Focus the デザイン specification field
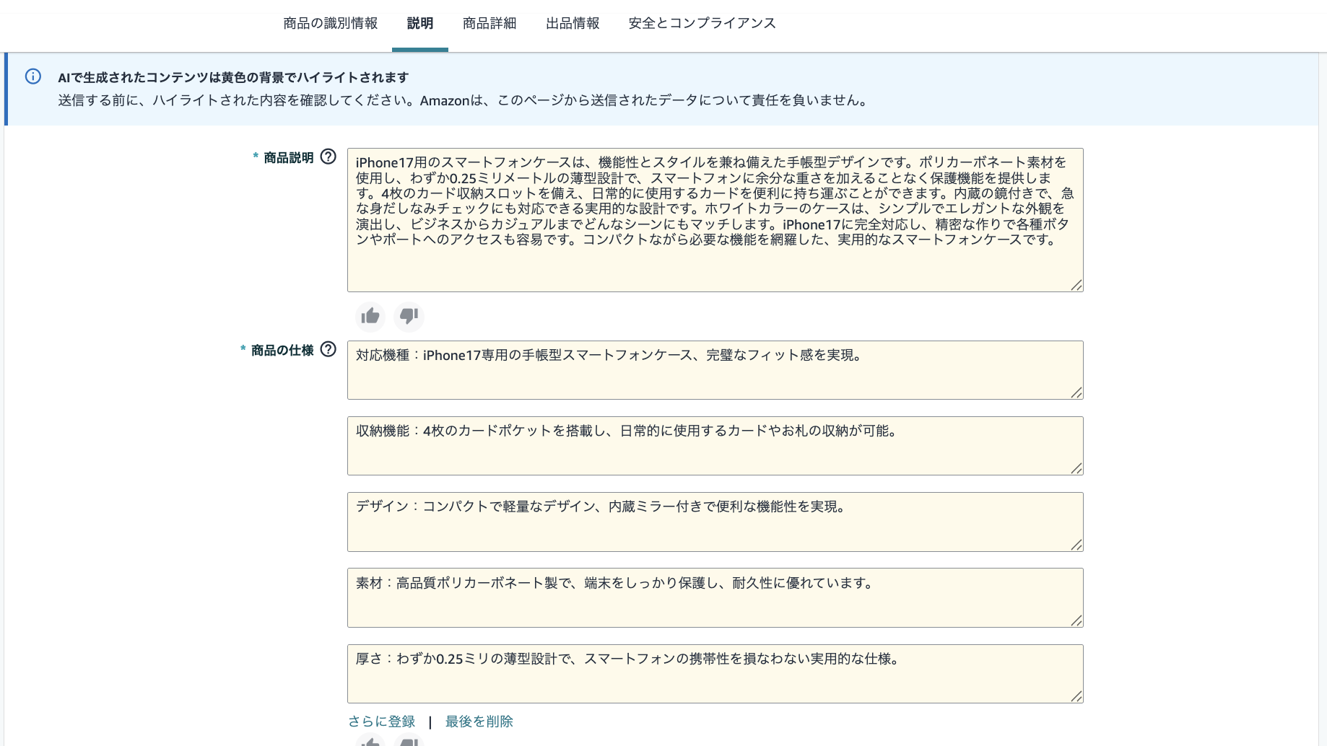The image size is (1327, 746). [x=715, y=522]
